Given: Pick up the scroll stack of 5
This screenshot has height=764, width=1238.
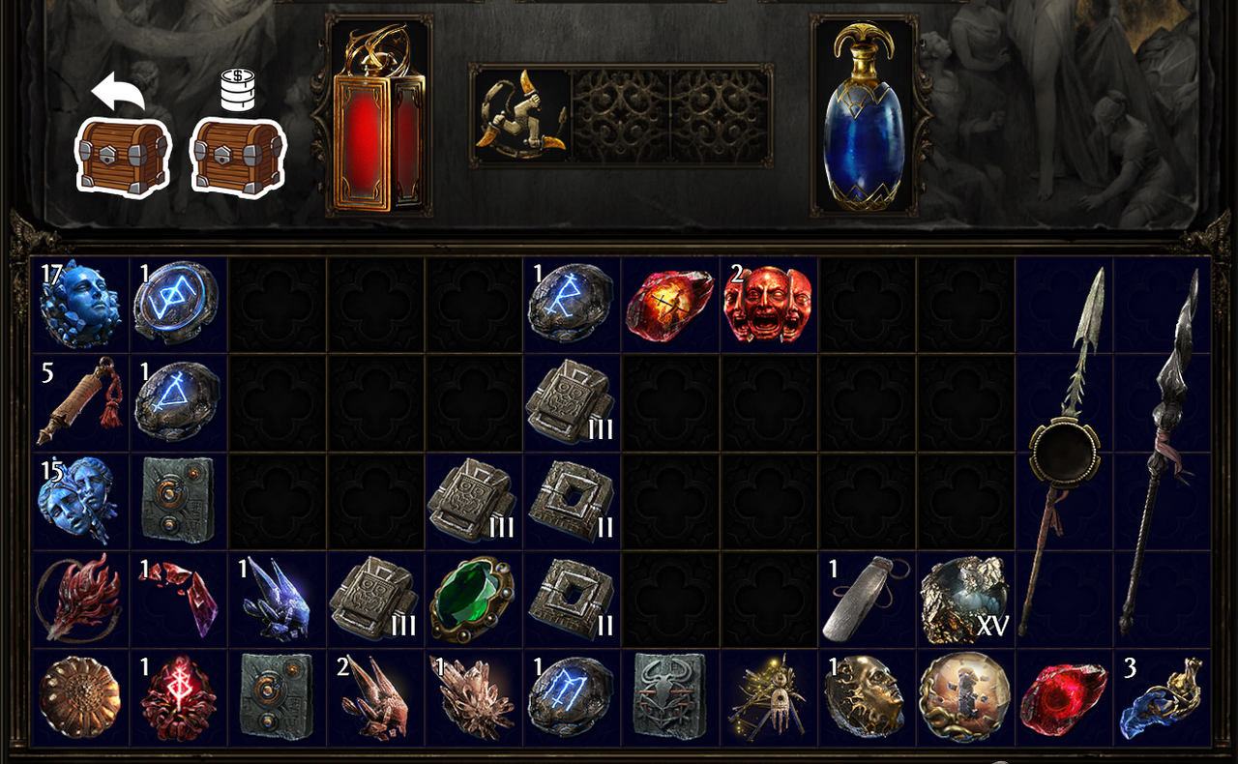Looking at the screenshot, I should [x=80, y=402].
